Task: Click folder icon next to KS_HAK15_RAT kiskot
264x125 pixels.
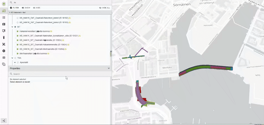Action: point(70,18)
